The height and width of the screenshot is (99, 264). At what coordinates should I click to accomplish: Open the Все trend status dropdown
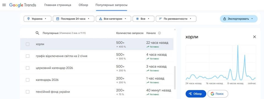143,19
